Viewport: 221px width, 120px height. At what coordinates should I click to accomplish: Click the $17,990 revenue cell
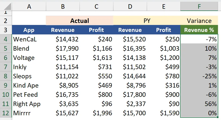pos(63,48)
